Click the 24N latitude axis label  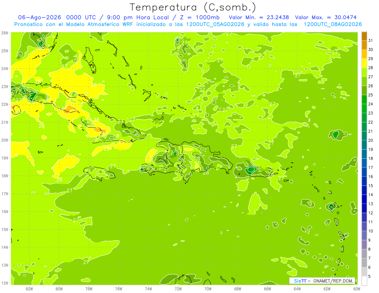tap(4, 69)
